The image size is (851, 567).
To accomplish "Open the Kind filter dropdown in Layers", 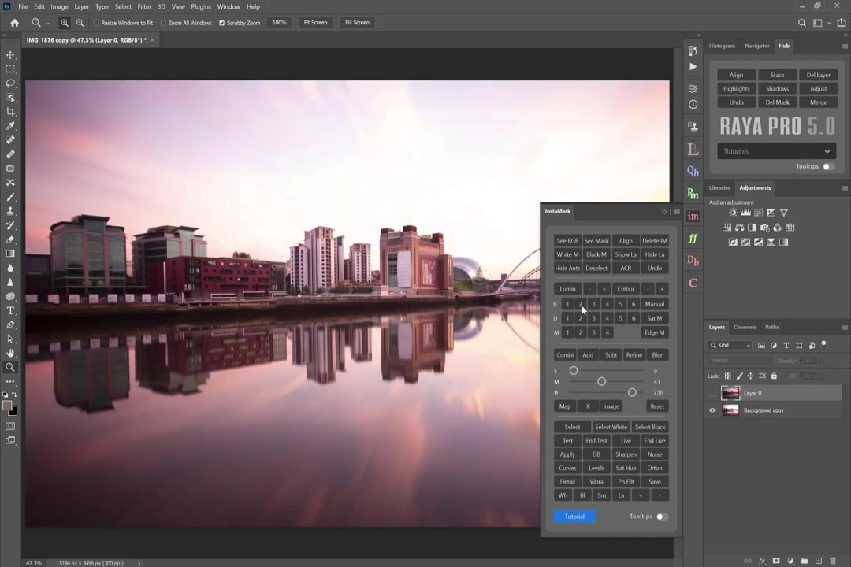I will (x=731, y=345).
